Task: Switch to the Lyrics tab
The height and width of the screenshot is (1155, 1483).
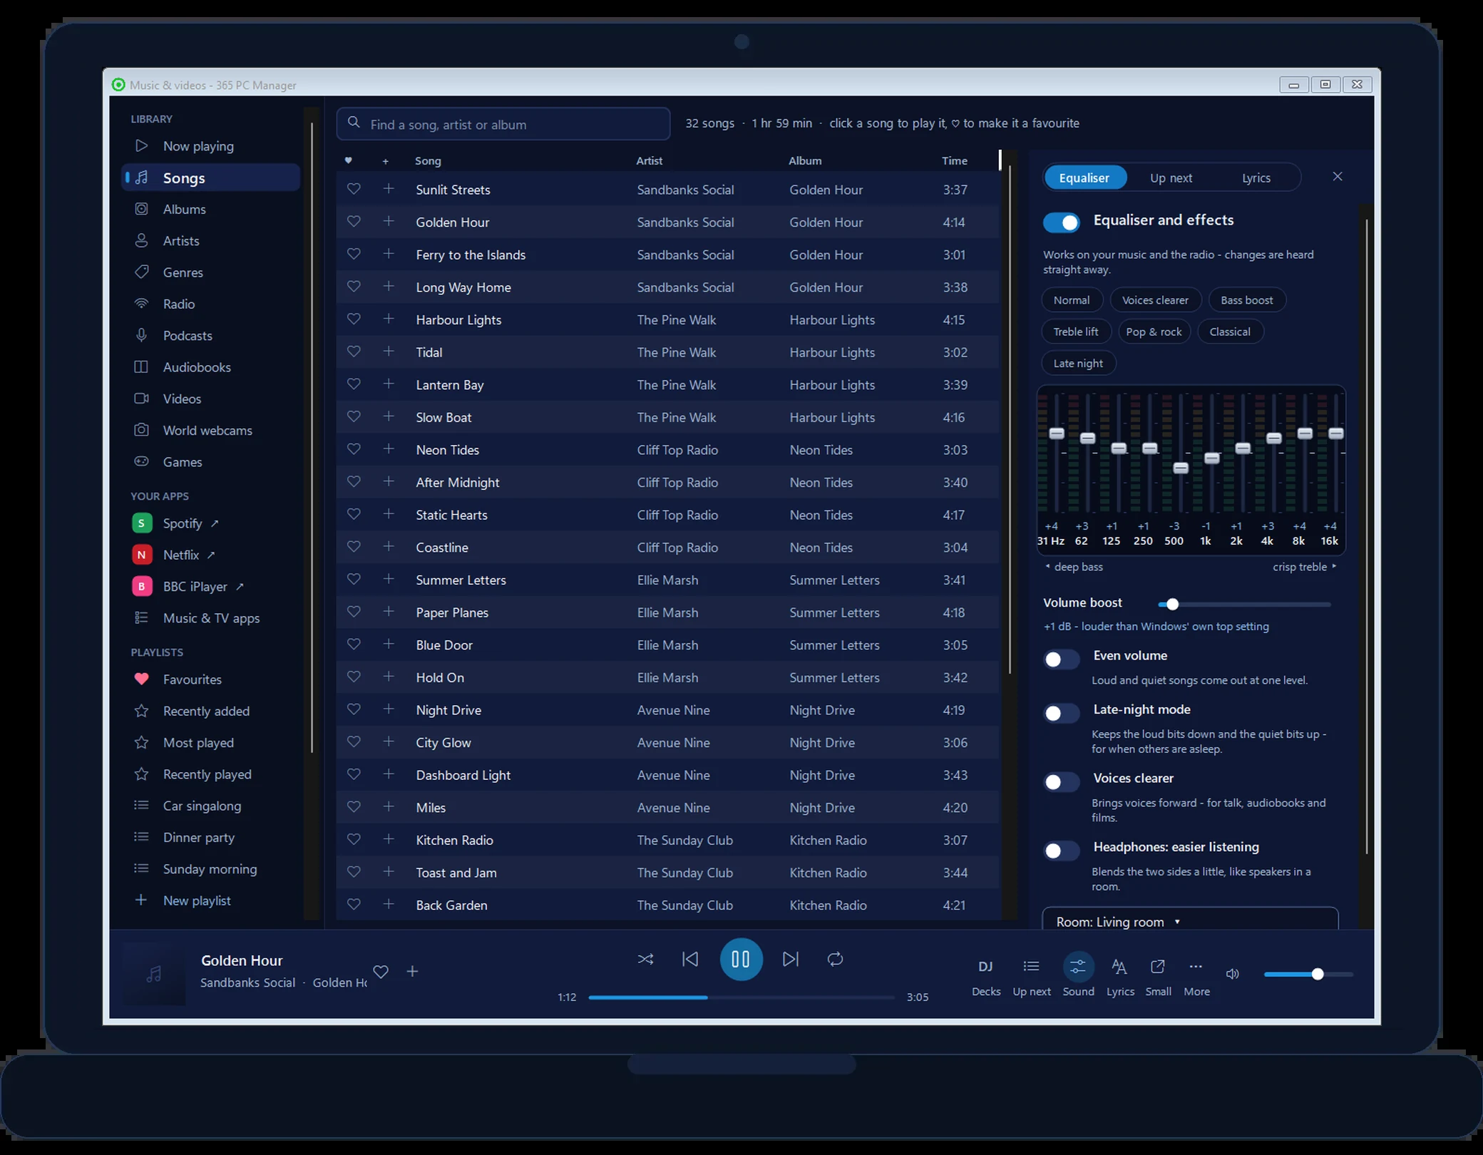Action: pos(1256,178)
